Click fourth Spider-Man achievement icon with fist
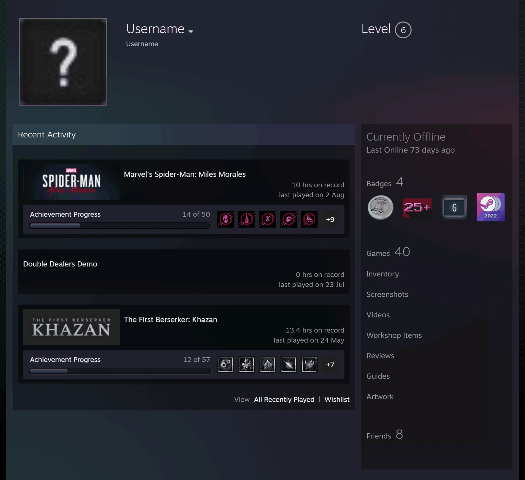The height and width of the screenshot is (480, 525). [288, 219]
